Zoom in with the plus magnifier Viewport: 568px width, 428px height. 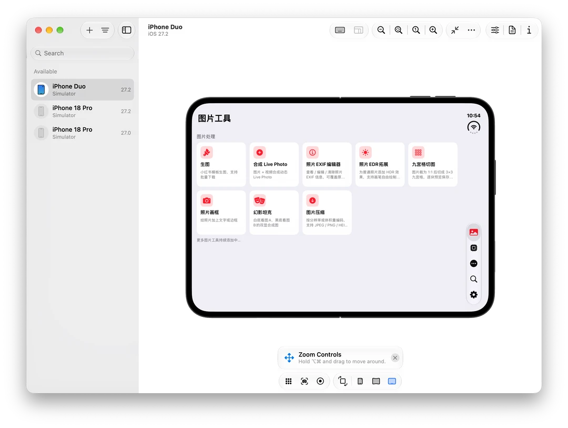click(433, 30)
